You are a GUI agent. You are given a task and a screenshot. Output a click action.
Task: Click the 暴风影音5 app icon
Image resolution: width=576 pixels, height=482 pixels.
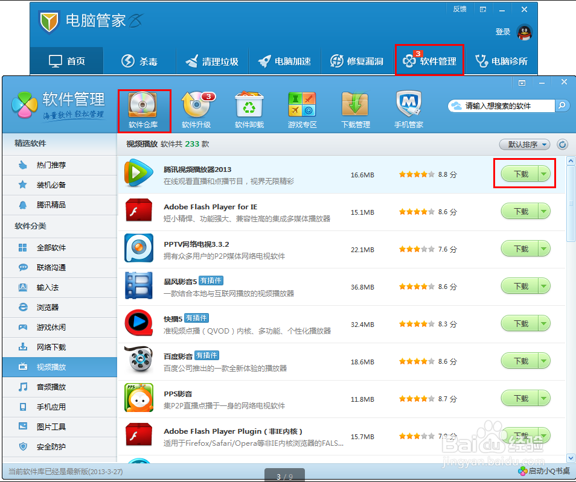pyautogui.click(x=138, y=285)
